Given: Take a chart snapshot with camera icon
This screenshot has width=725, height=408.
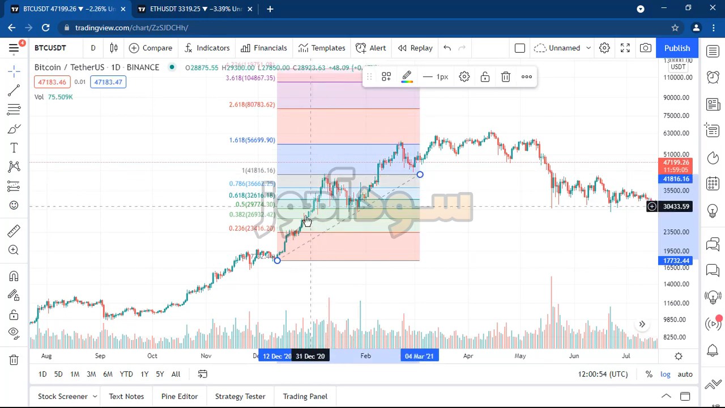Looking at the screenshot, I should click(x=646, y=48).
